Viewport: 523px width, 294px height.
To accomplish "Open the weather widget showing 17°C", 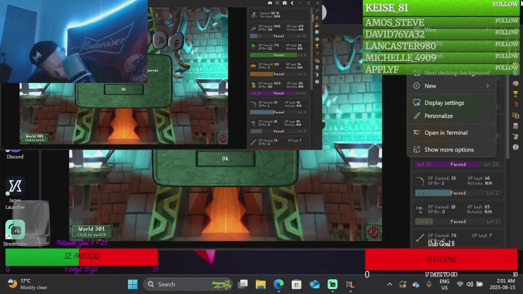I will [28, 284].
